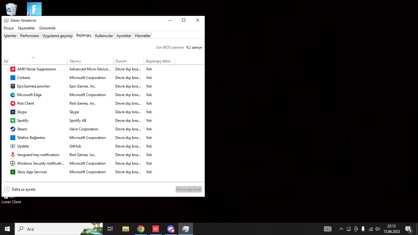Click 'Riot Games, Inc.' in the Vanguard row
This screenshot has height=235, width=418.
83,155
